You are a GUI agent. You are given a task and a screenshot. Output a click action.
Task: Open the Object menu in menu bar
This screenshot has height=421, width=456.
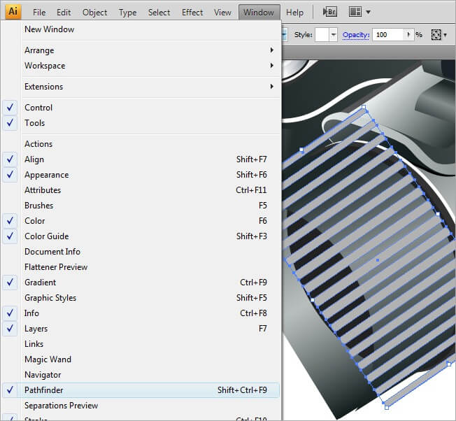pos(95,13)
